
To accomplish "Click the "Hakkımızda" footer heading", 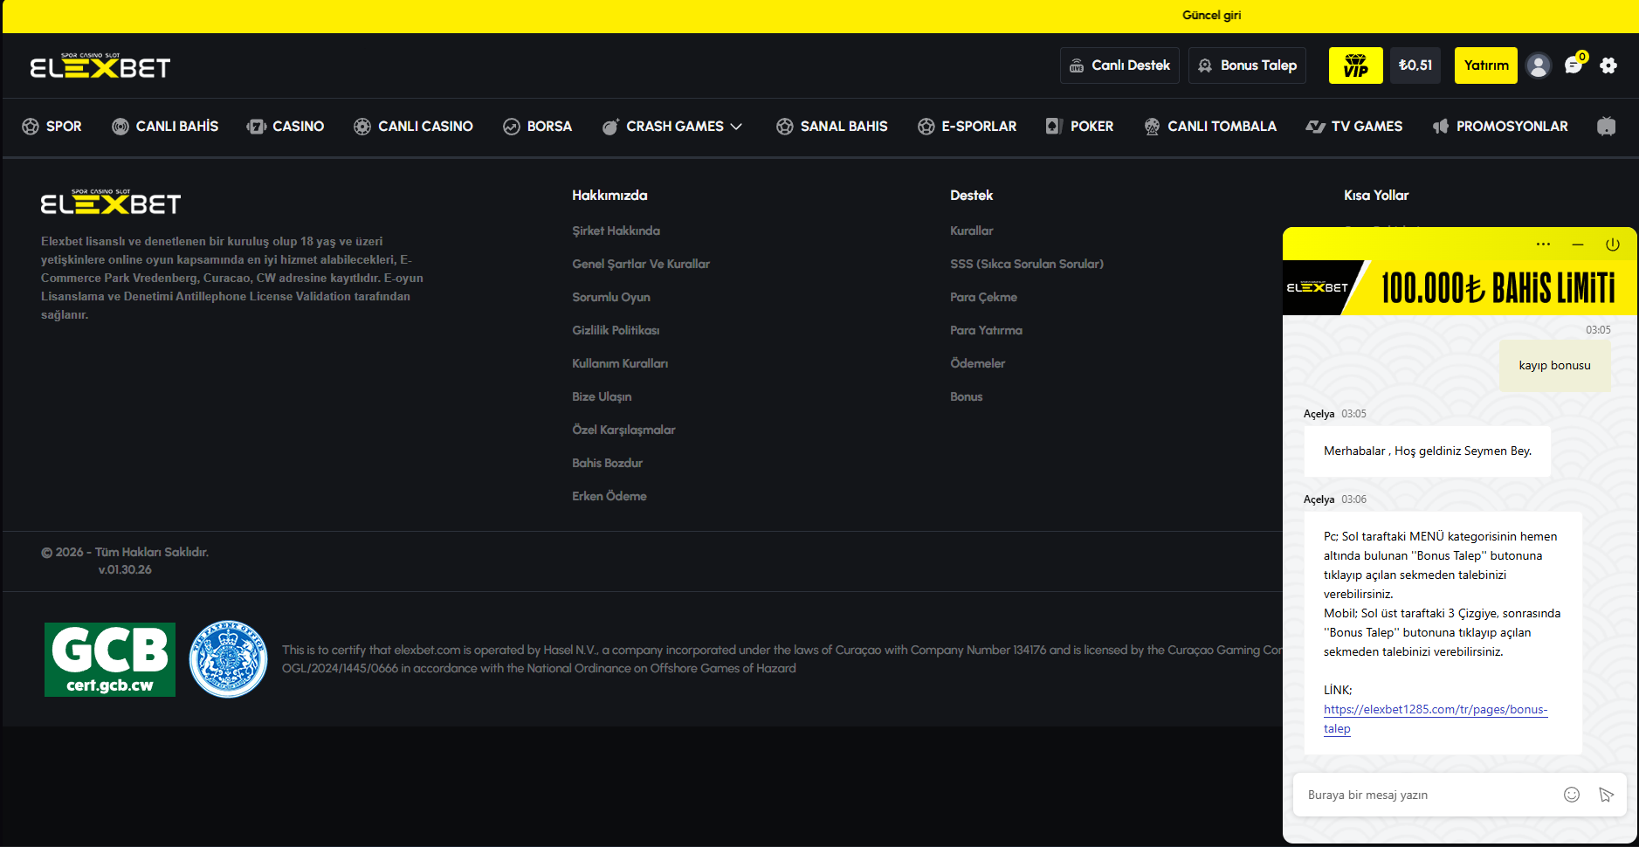I will pos(609,196).
